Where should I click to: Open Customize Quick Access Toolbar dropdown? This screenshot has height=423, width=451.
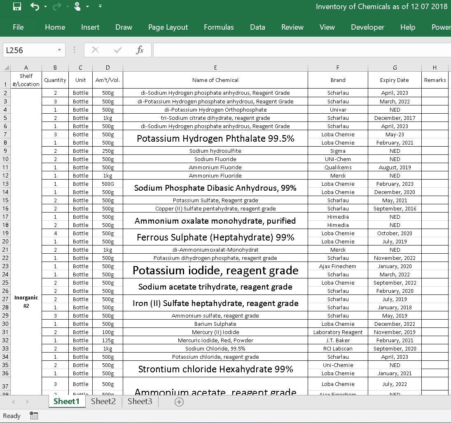[100, 7]
